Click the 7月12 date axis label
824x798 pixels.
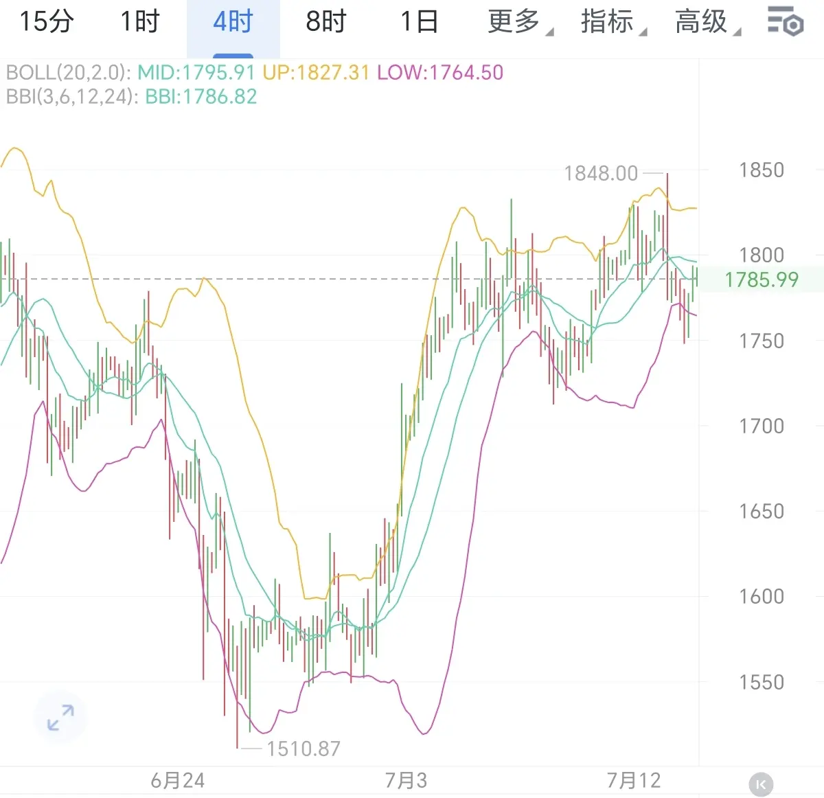tap(634, 781)
